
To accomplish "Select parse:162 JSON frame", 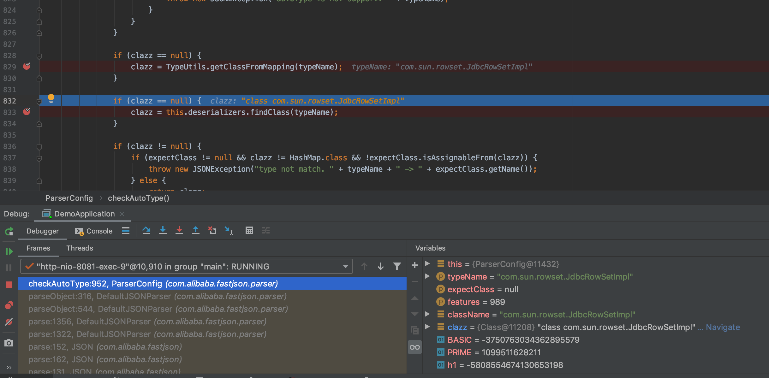I will click(x=212, y=359).
